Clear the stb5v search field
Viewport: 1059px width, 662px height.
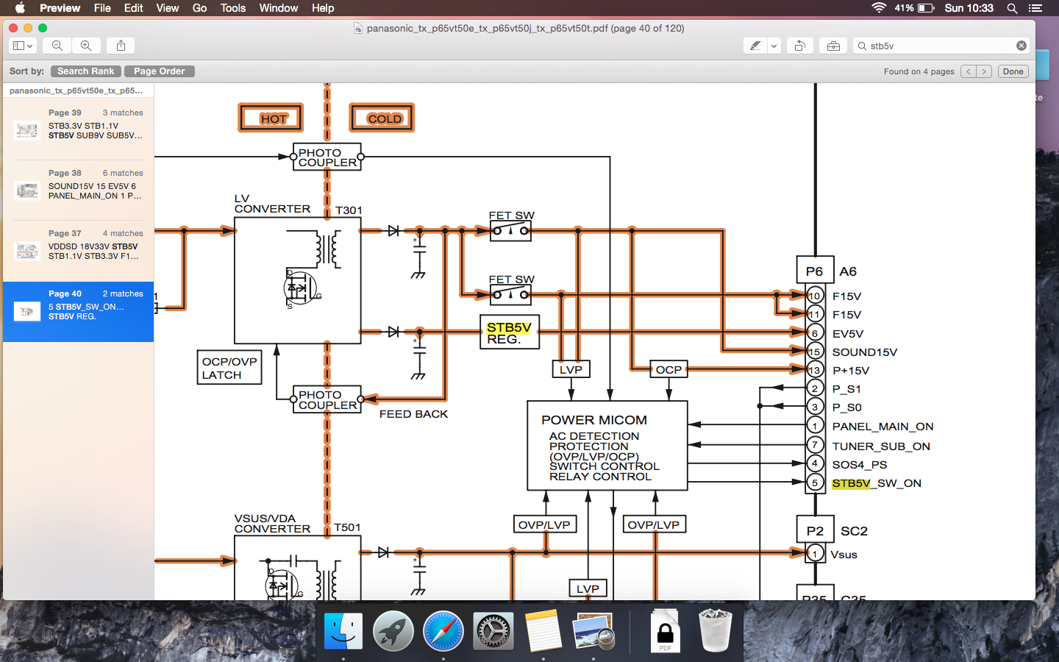pos(1021,46)
